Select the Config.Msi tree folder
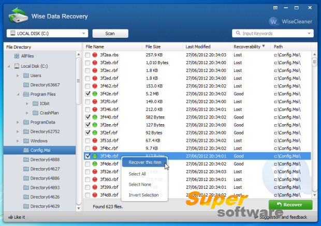The image size is (321, 226). pos(39,150)
